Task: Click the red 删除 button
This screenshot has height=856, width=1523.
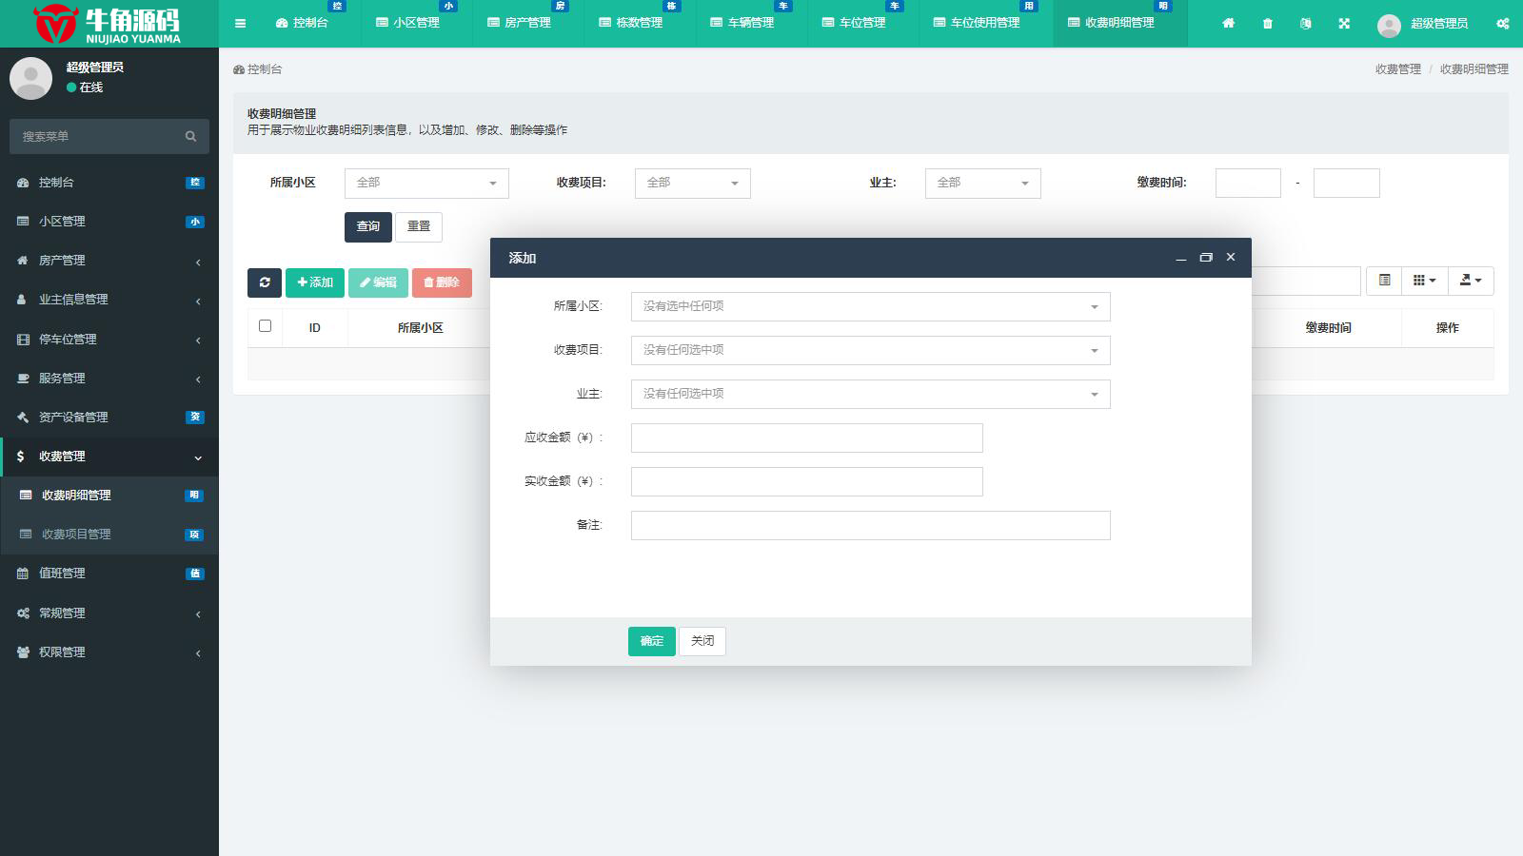Action: [442, 282]
